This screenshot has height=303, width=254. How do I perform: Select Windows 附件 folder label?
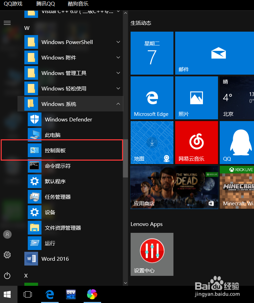[x=59, y=57]
